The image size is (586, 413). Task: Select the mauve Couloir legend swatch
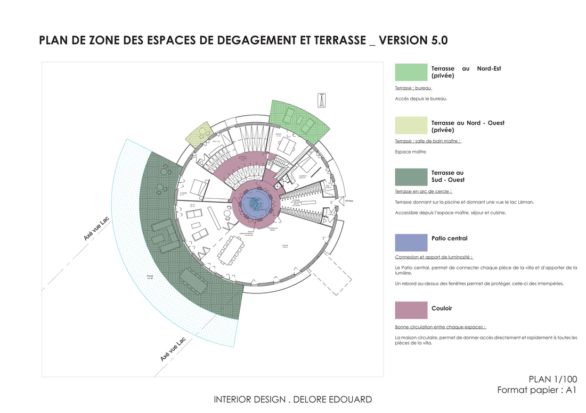pos(411,310)
